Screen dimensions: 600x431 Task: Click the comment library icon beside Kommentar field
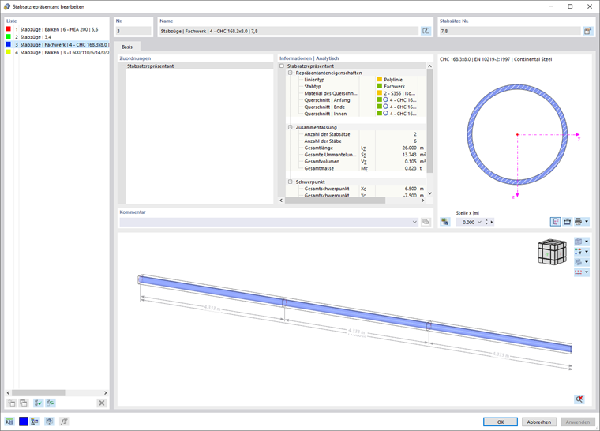[426, 222]
